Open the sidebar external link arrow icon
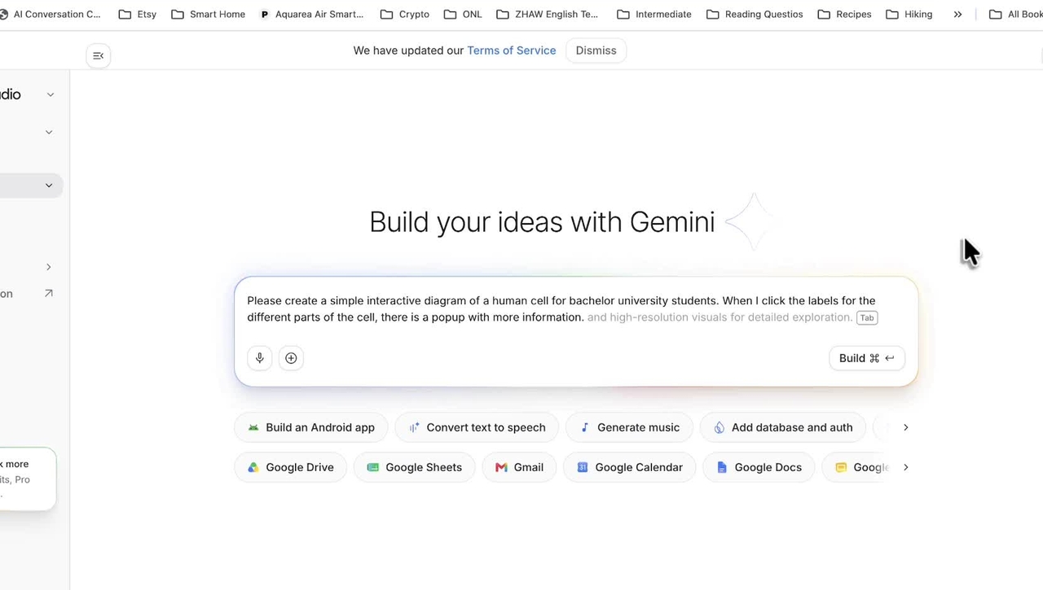The height and width of the screenshot is (590, 1043). point(49,293)
